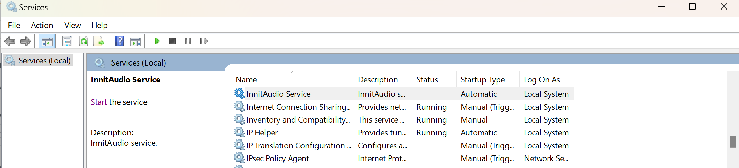
Task: Click the Services app icon in title bar
Action: coord(12,7)
